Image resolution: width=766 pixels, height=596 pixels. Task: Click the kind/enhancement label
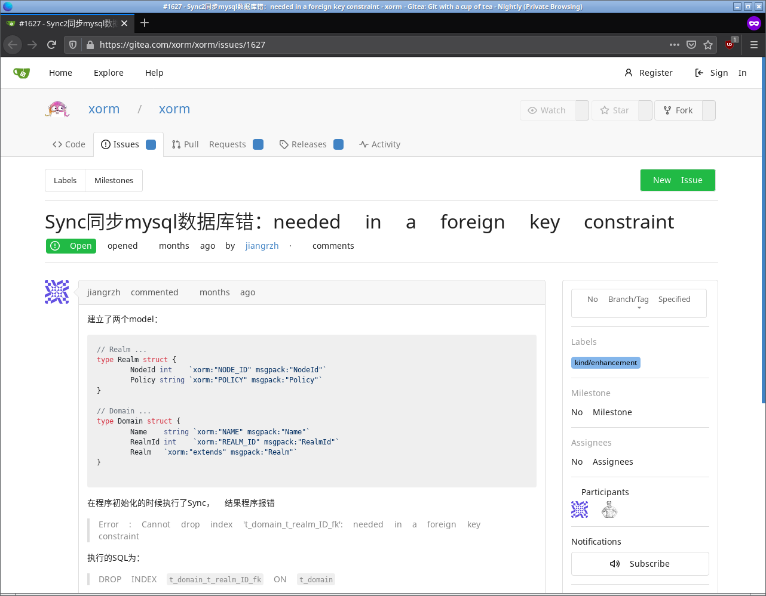pyautogui.click(x=605, y=363)
